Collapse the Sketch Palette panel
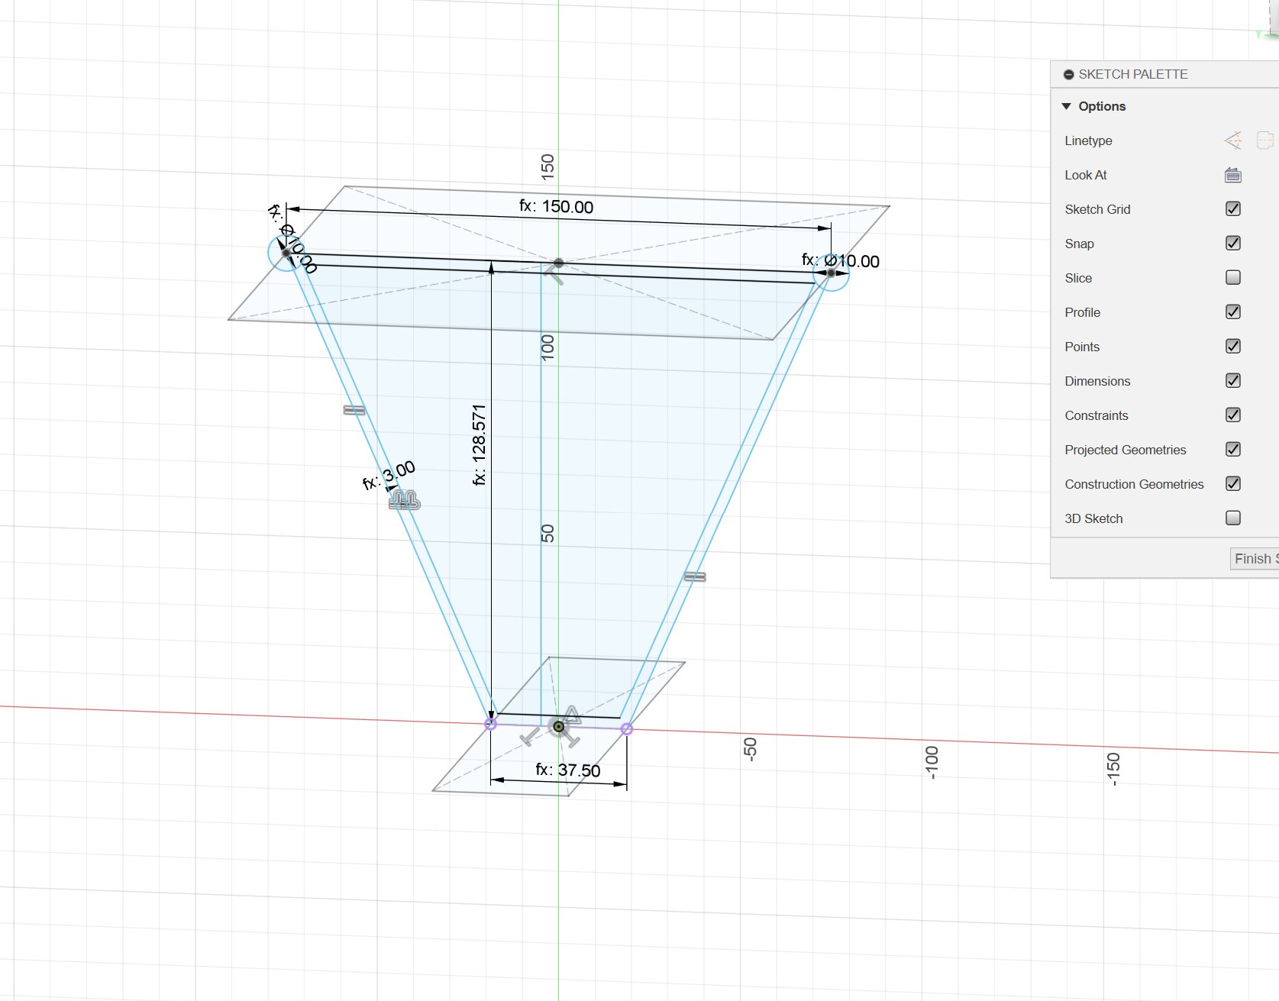Screen dimensions: 1279x1001 (1069, 74)
